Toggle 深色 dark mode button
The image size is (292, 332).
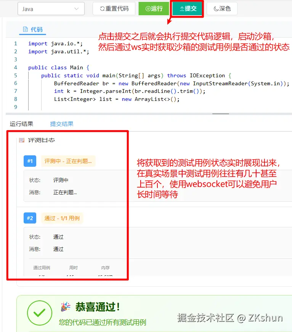pyautogui.click(x=222, y=9)
